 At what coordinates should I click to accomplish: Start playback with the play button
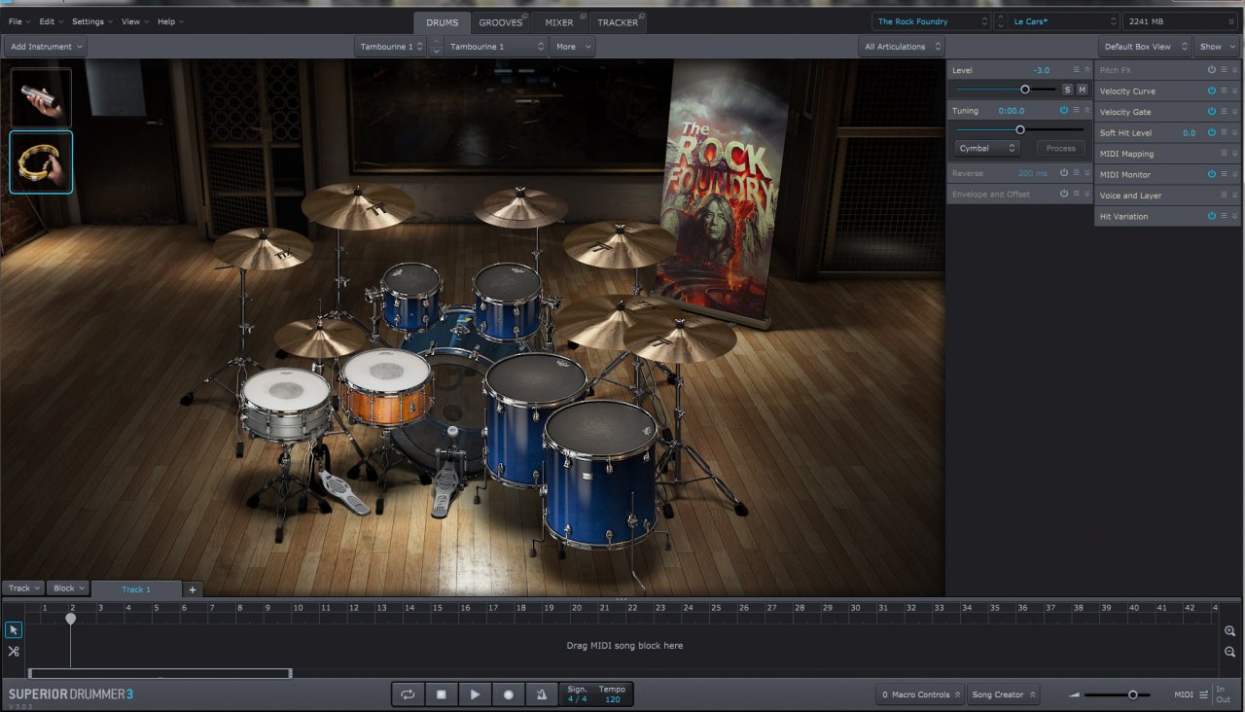coord(475,694)
